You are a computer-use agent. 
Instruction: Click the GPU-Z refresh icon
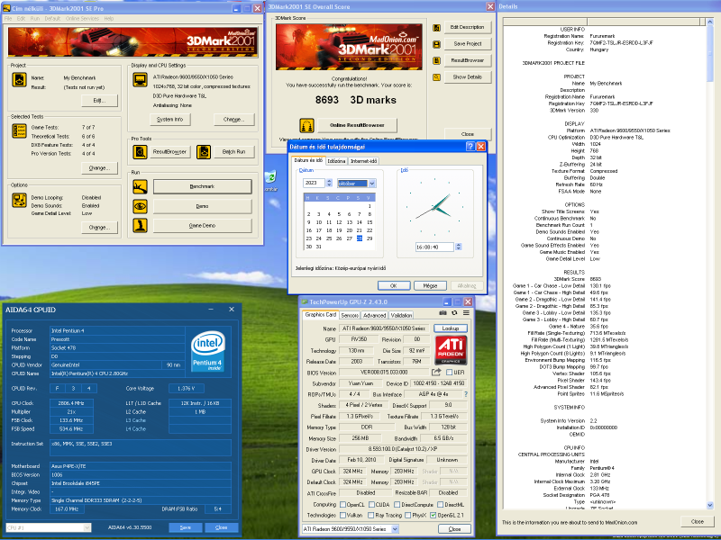coord(454,312)
